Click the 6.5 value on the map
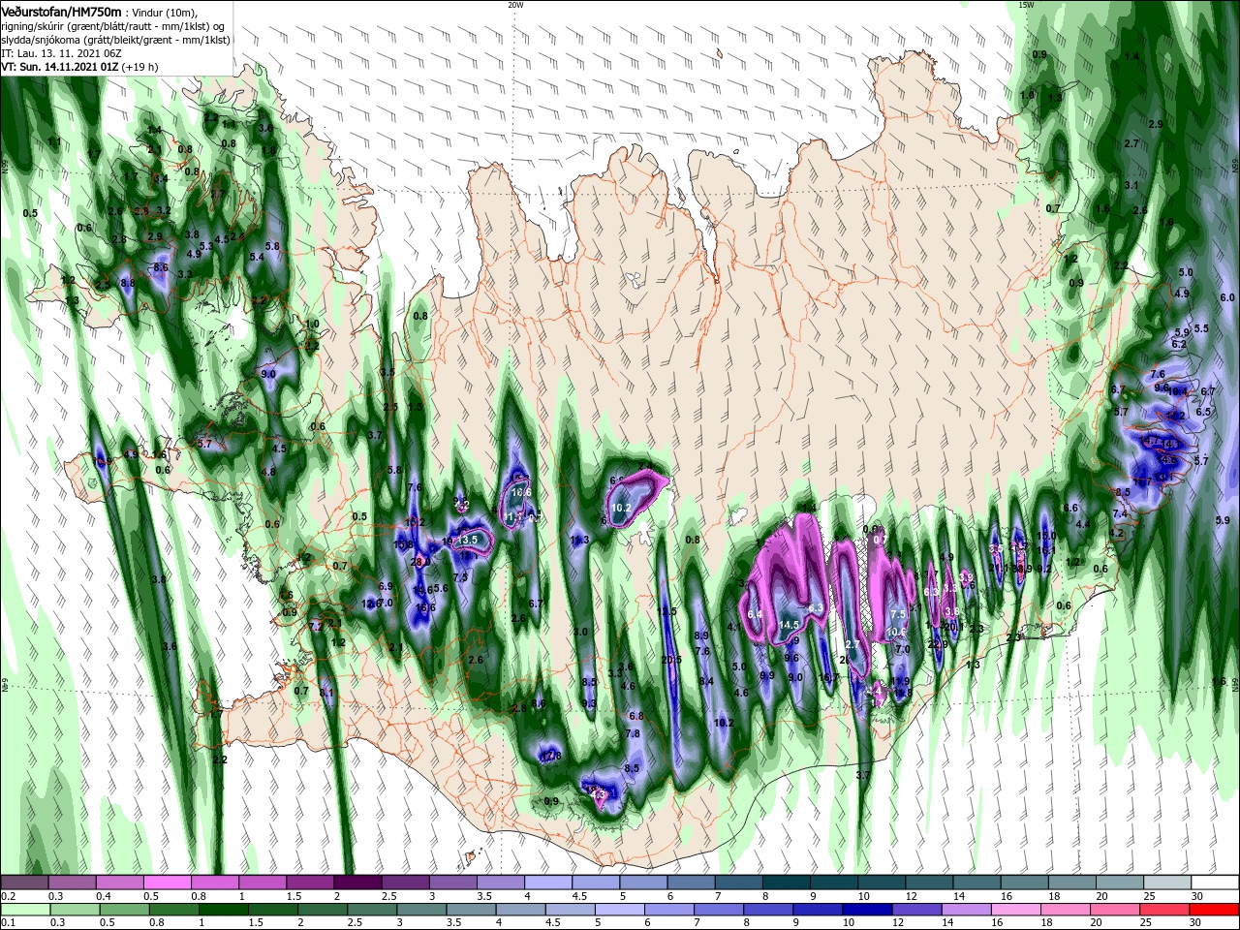The image size is (1240, 930). [x=1203, y=412]
